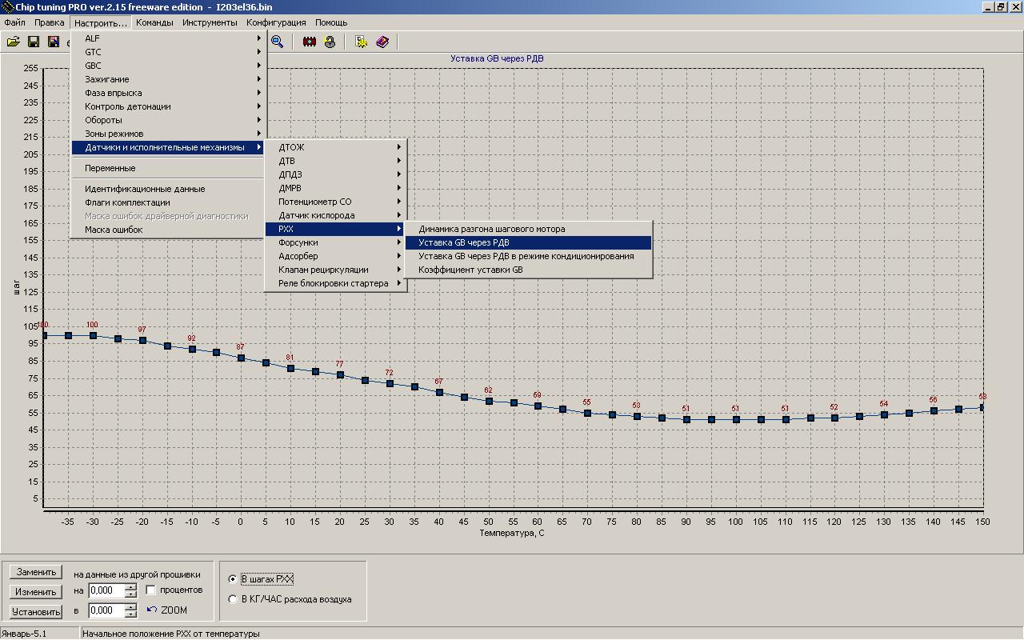1024x640 pixels.
Task: Enable the процентов checkbox
Action: 151,590
